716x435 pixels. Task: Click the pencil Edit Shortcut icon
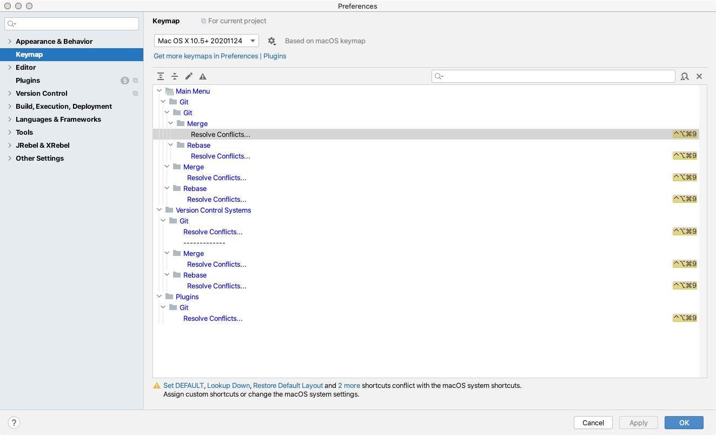pyautogui.click(x=189, y=76)
